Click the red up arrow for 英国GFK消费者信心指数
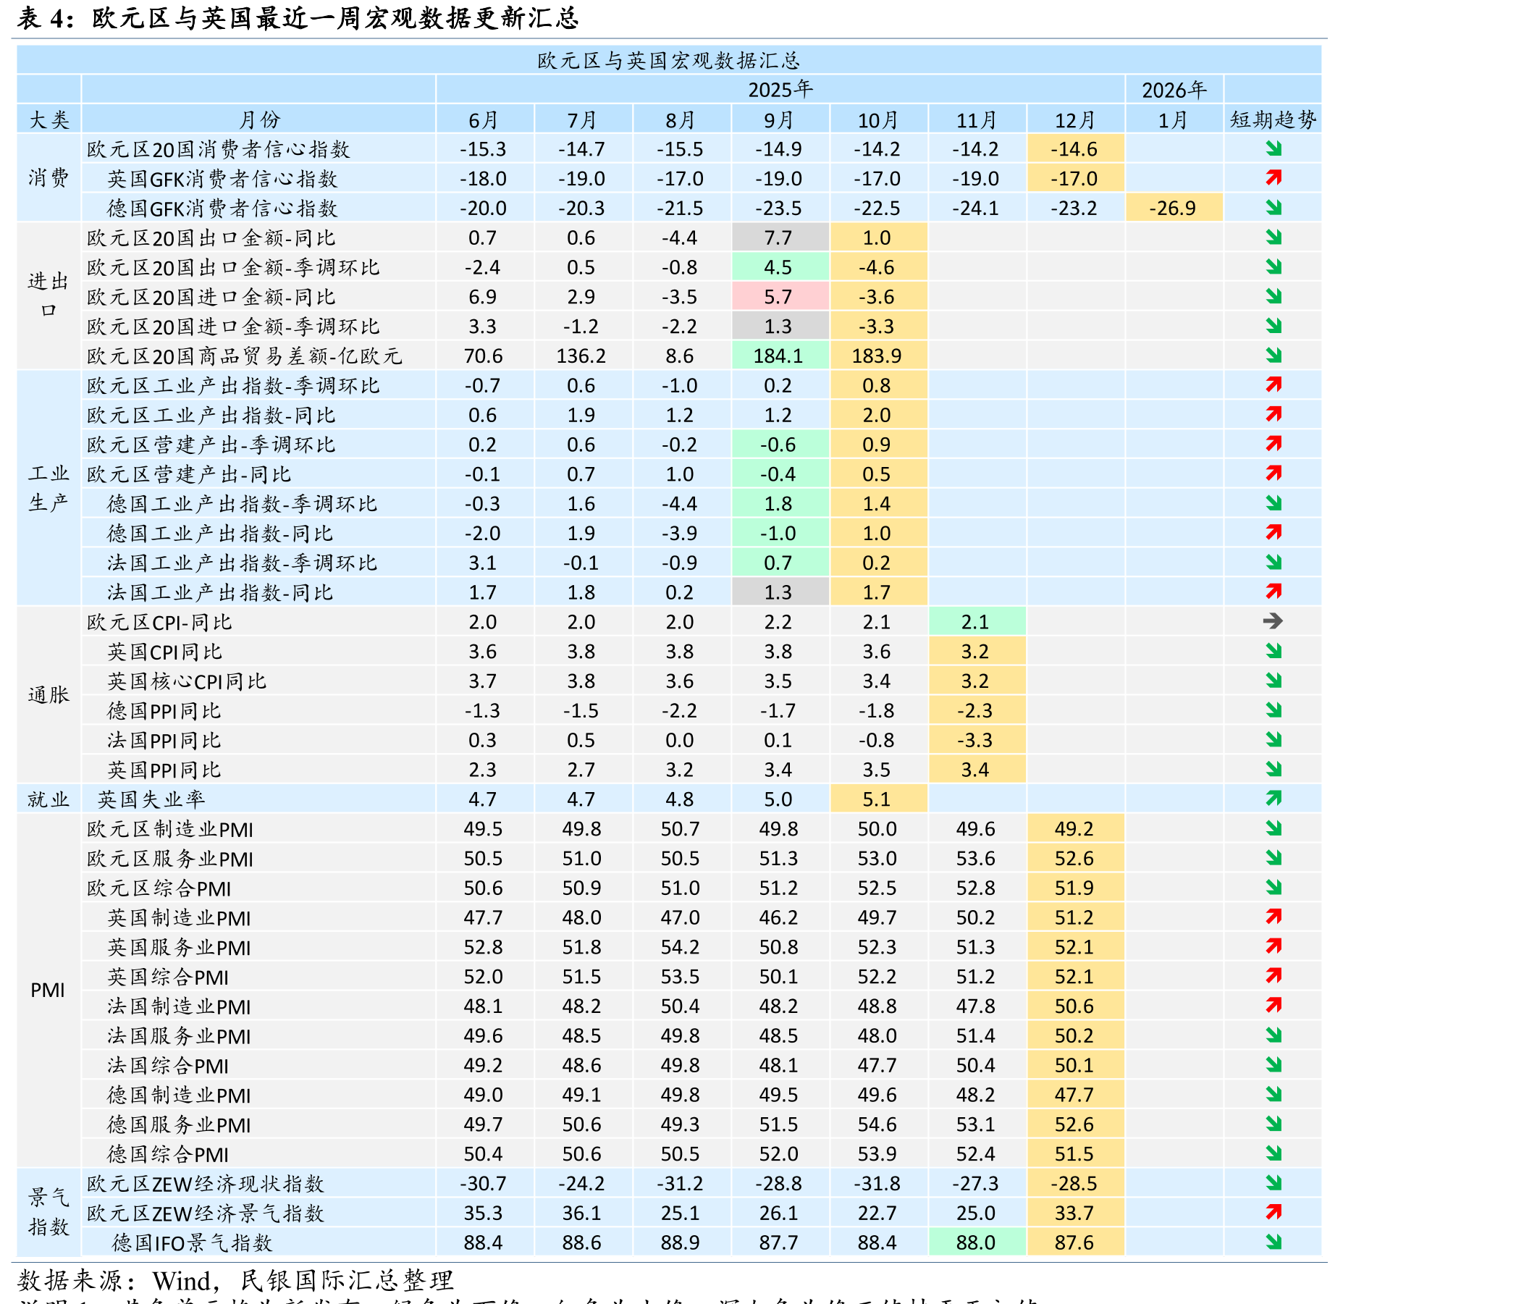This screenshot has width=1524, height=1304. 1273,177
